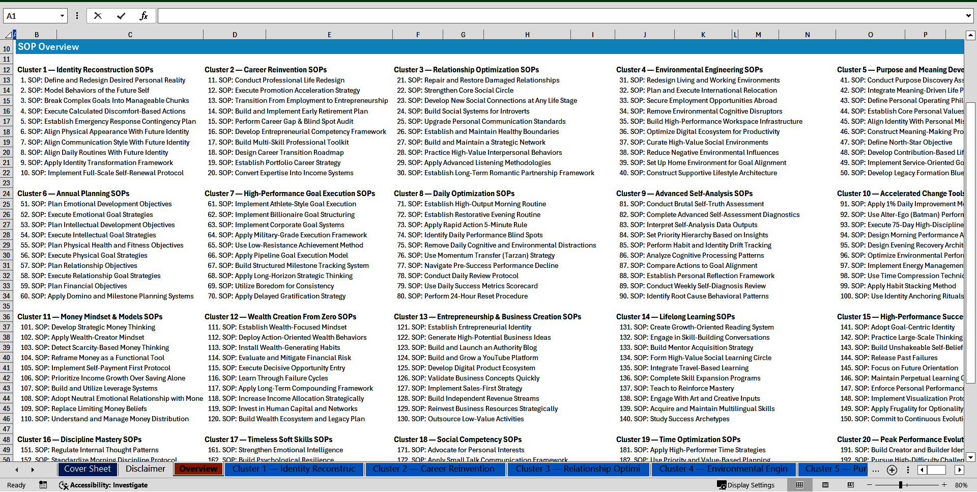Click the macro recording icon near Ready
The height and width of the screenshot is (492, 977).
click(x=43, y=485)
